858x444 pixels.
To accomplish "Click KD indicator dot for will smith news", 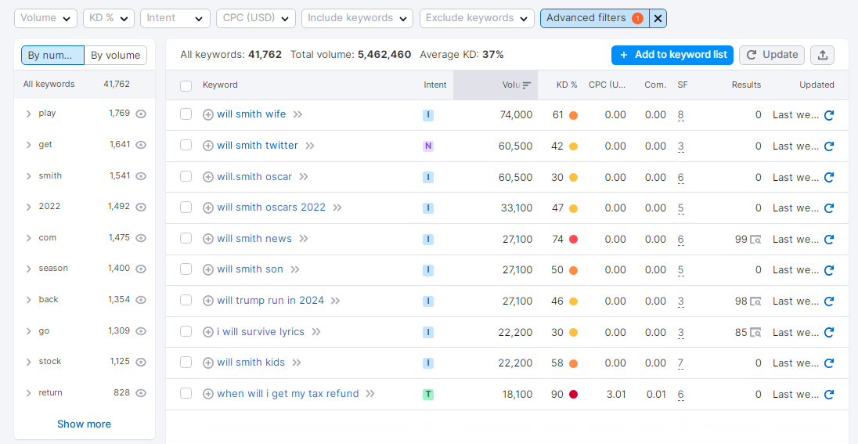I will tap(573, 240).
